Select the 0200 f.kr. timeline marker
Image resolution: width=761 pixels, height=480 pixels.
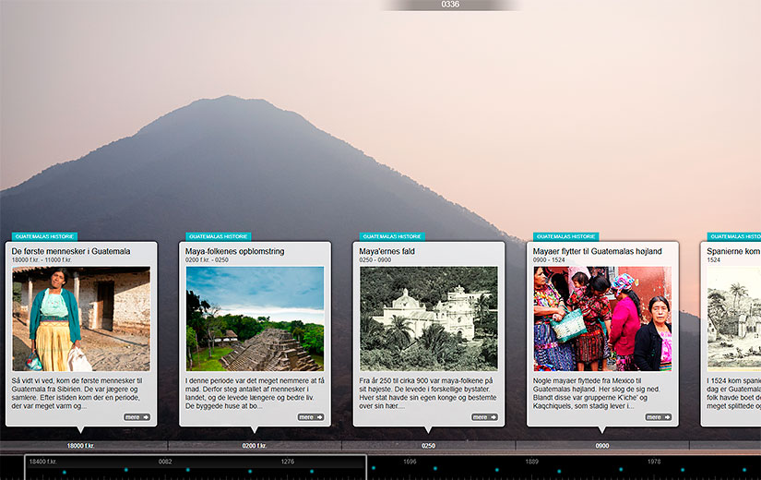click(255, 446)
